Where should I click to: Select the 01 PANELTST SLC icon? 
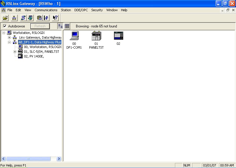(96, 36)
